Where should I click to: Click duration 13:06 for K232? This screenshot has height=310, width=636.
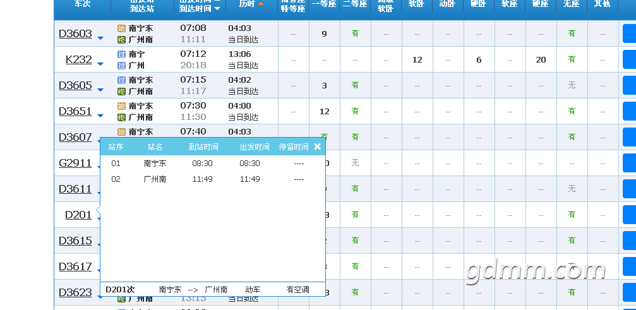click(240, 54)
